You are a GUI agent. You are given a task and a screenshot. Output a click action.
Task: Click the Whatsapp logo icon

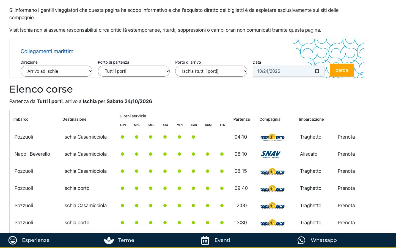click(301, 240)
